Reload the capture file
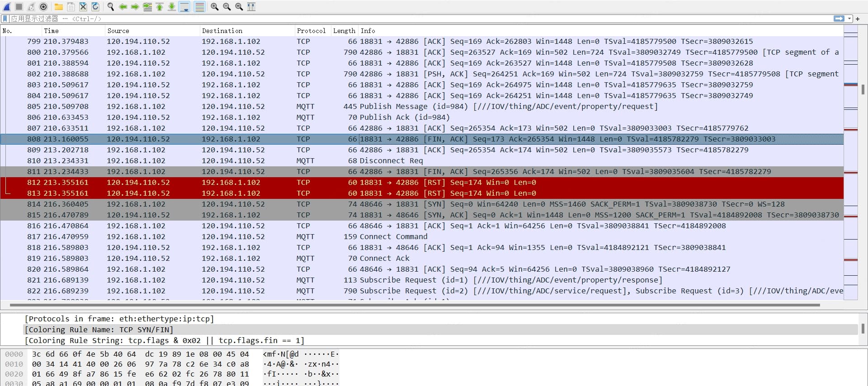Screen dimensions: 868x386 click(95, 7)
